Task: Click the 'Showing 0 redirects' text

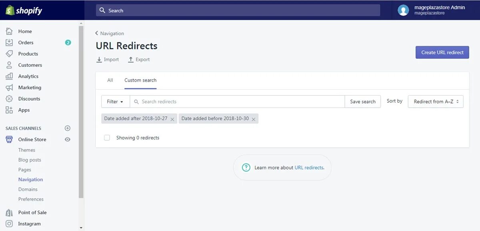Action: point(138,137)
